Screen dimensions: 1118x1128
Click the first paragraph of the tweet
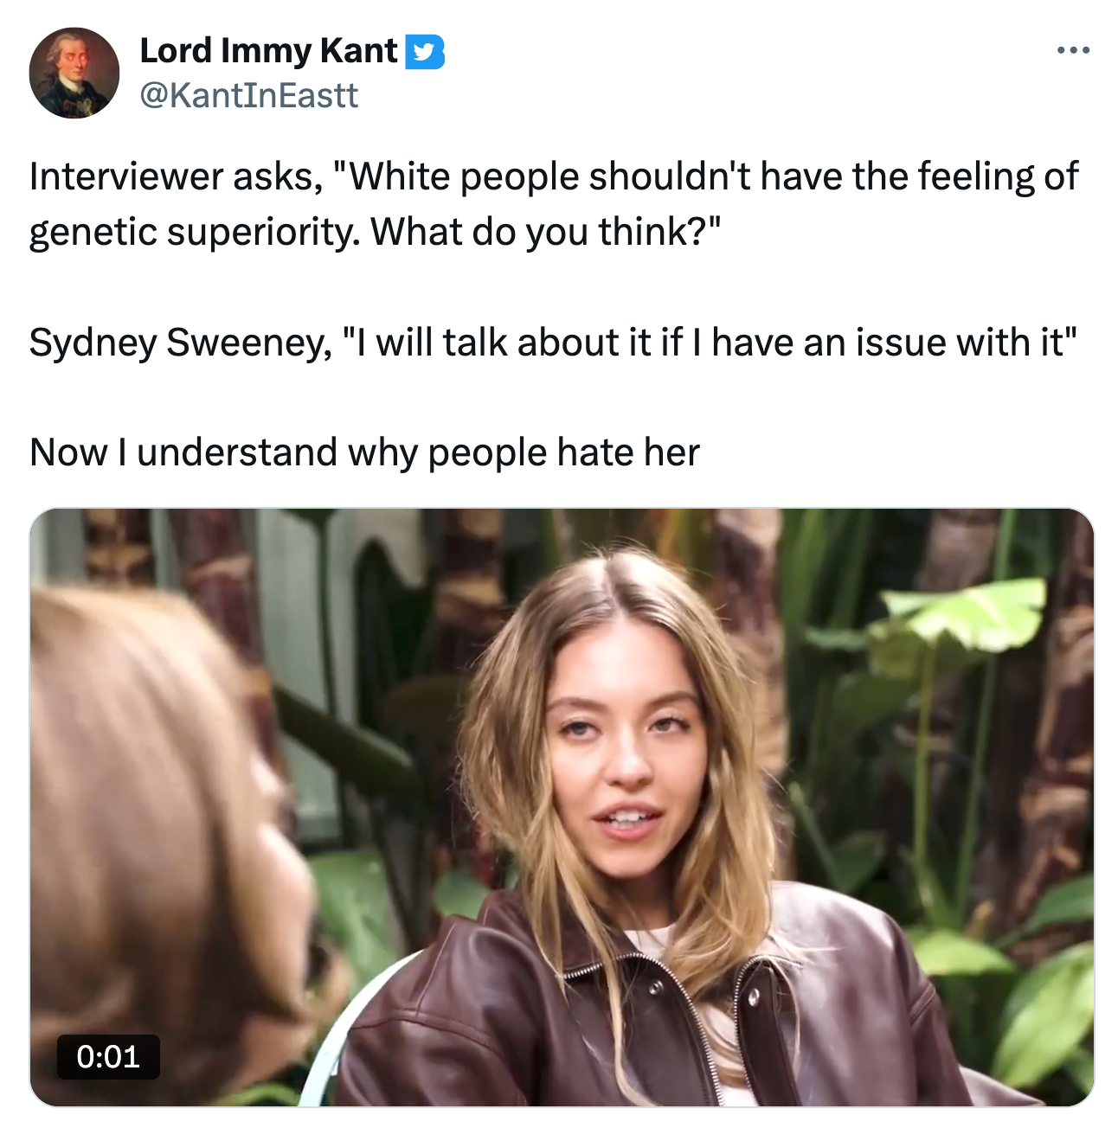[554, 201]
